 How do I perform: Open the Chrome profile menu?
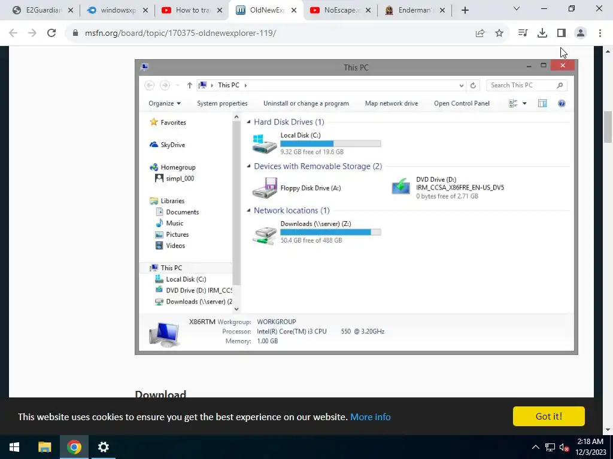click(581, 33)
